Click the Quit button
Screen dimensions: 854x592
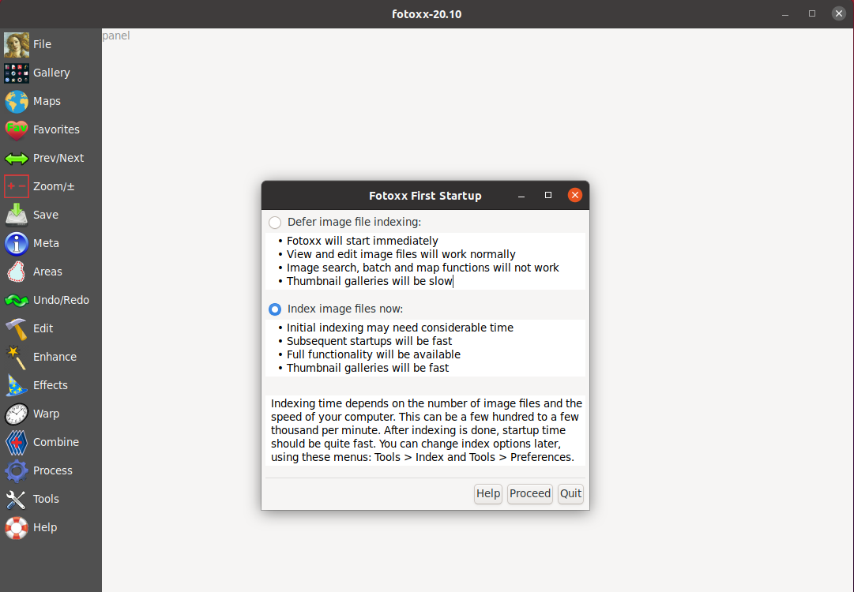coord(570,493)
